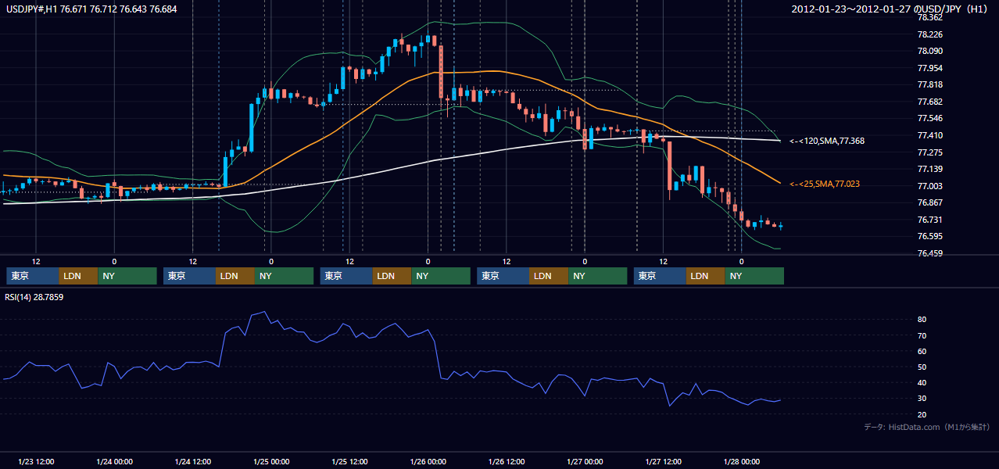The height and width of the screenshot is (469, 999).
Task: Select the 76.731 price axis value
Action: [929, 220]
